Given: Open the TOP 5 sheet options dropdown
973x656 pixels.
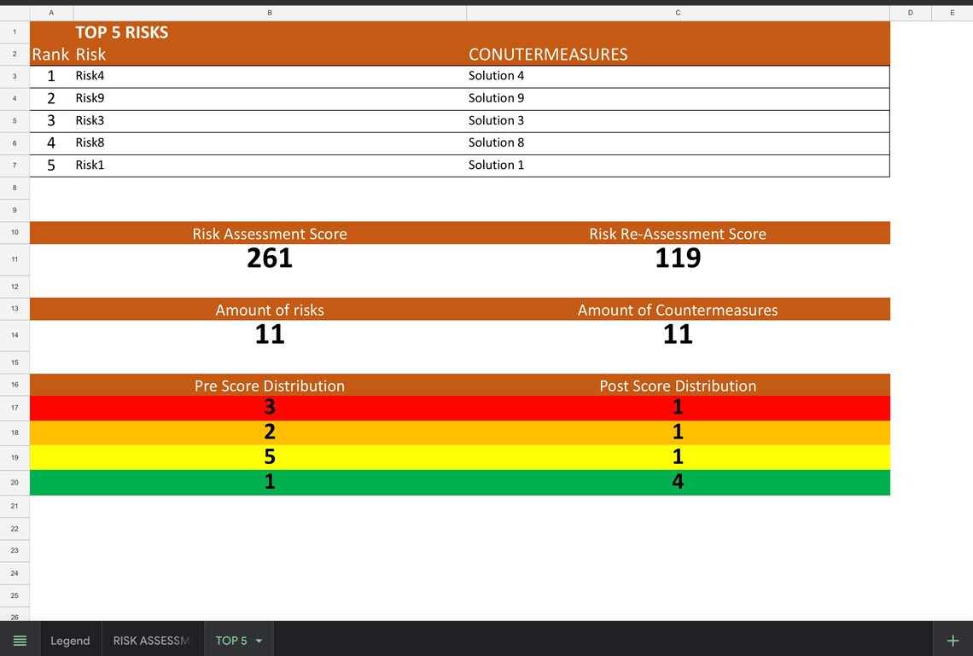Looking at the screenshot, I should pos(258,640).
